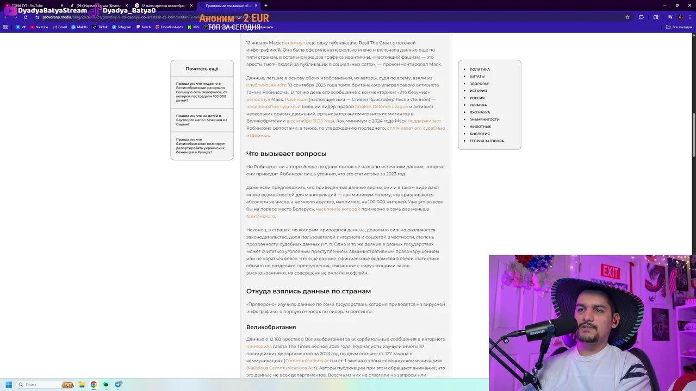Open related article about paedophile network in Britain
The width and height of the screenshot is (696, 391).
point(201,92)
